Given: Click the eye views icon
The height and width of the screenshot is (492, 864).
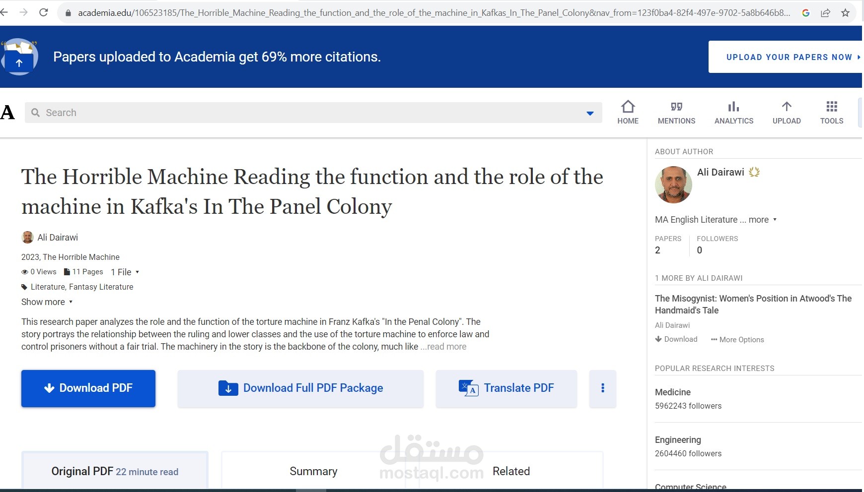Looking at the screenshot, I should (x=25, y=272).
